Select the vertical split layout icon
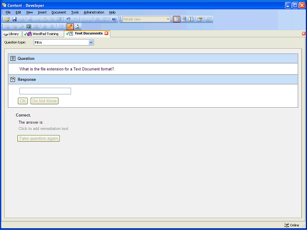The image size is (307, 230). 191,19
